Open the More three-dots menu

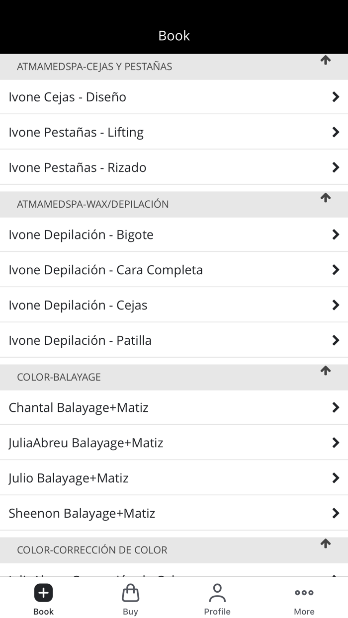pos(304,593)
